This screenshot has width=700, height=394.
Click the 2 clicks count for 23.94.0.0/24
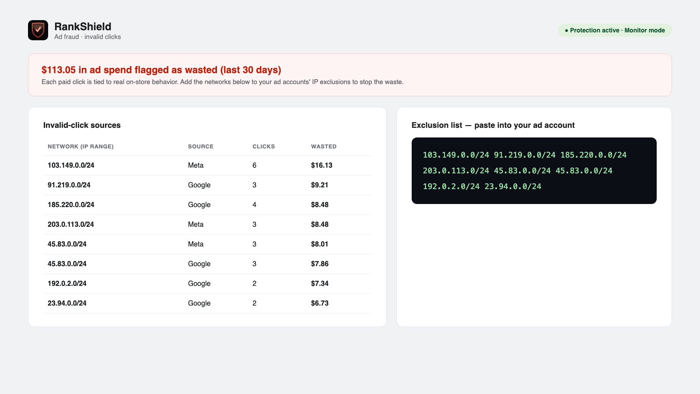(254, 303)
